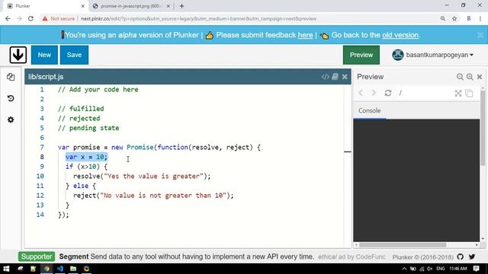Screen dimensions: 488x274
Task: Open the Twitter icon in footer
Action: pos(472,256)
